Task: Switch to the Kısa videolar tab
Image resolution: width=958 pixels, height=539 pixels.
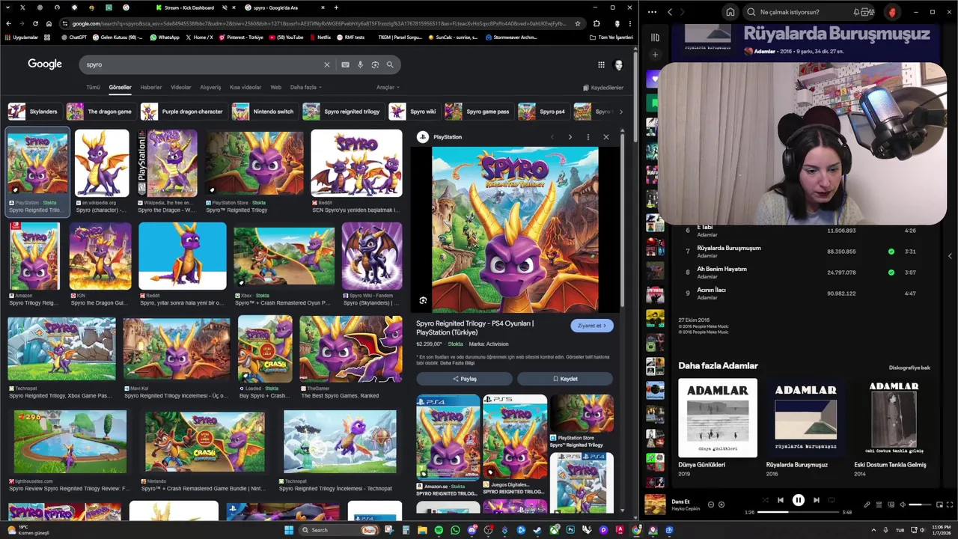Action: (x=245, y=88)
